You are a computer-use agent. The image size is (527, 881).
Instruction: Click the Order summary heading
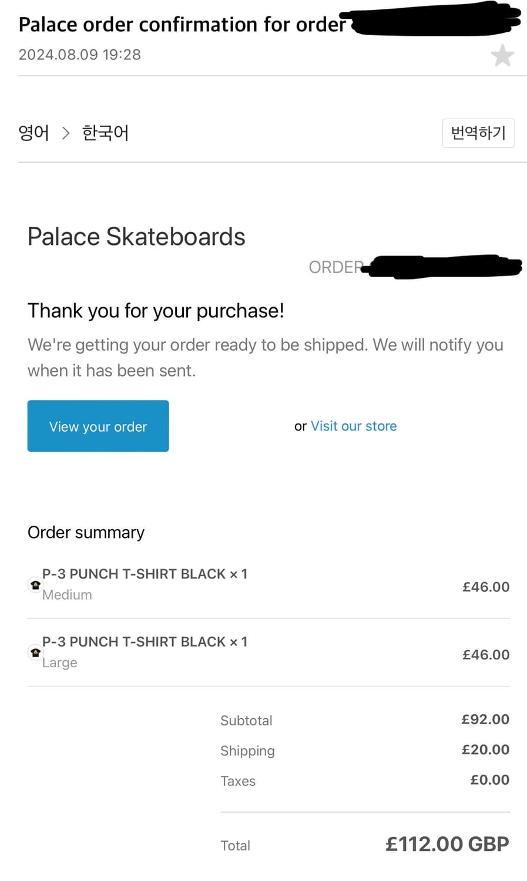tap(86, 532)
